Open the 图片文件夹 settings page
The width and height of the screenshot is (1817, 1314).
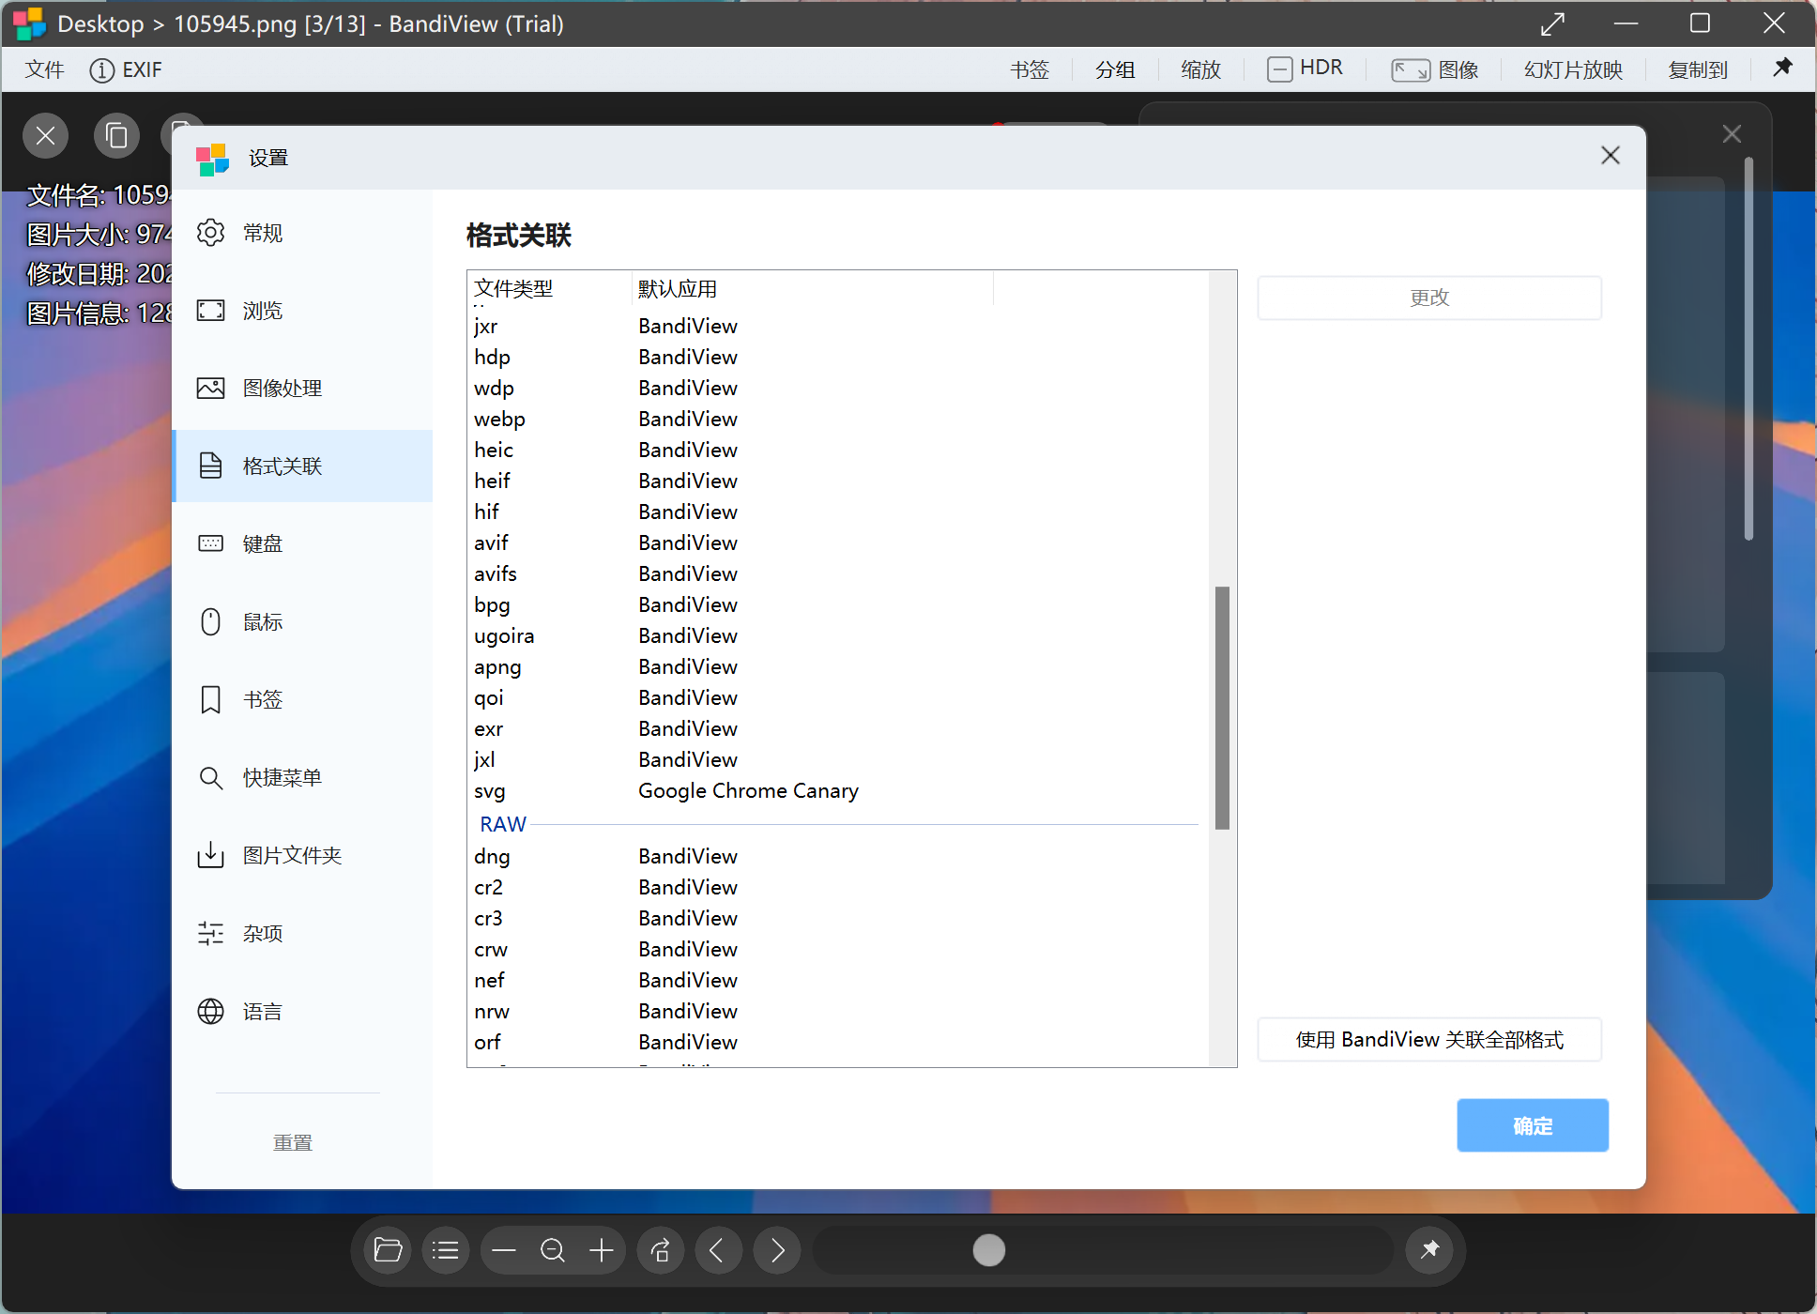[302, 856]
